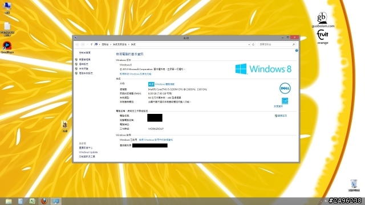The width and height of the screenshot is (365, 205).
Task: Click the get more Windows features link
Action: [136, 74]
